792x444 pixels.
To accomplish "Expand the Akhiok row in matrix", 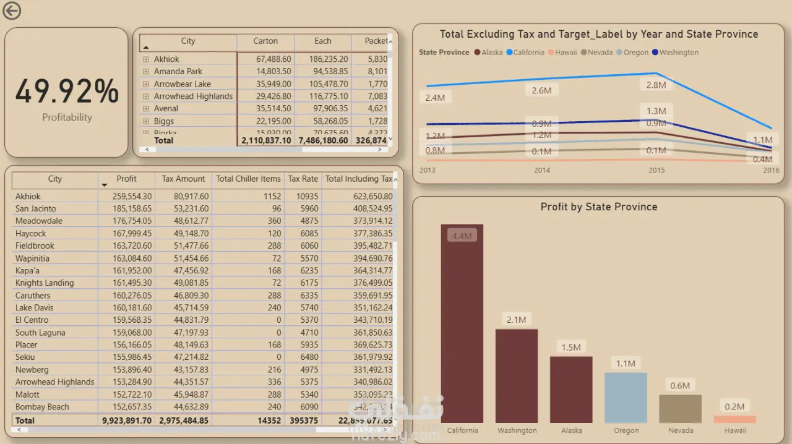I will [x=146, y=59].
